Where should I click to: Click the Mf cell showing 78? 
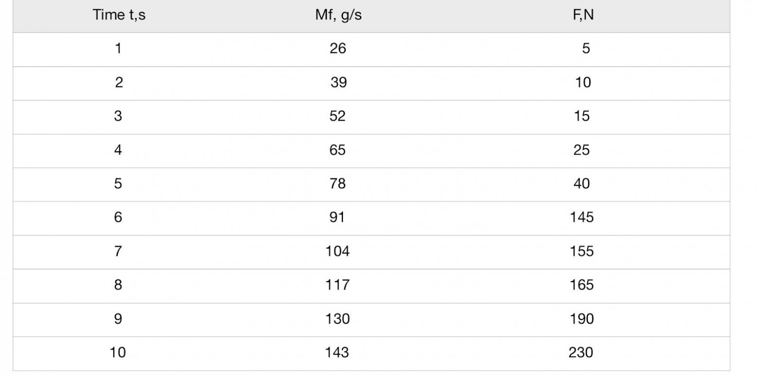338,183
